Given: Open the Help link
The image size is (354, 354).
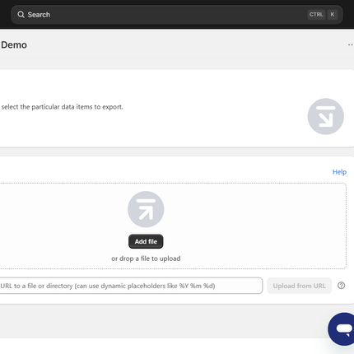Looking at the screenshot, I should click(x=339, y=172).
